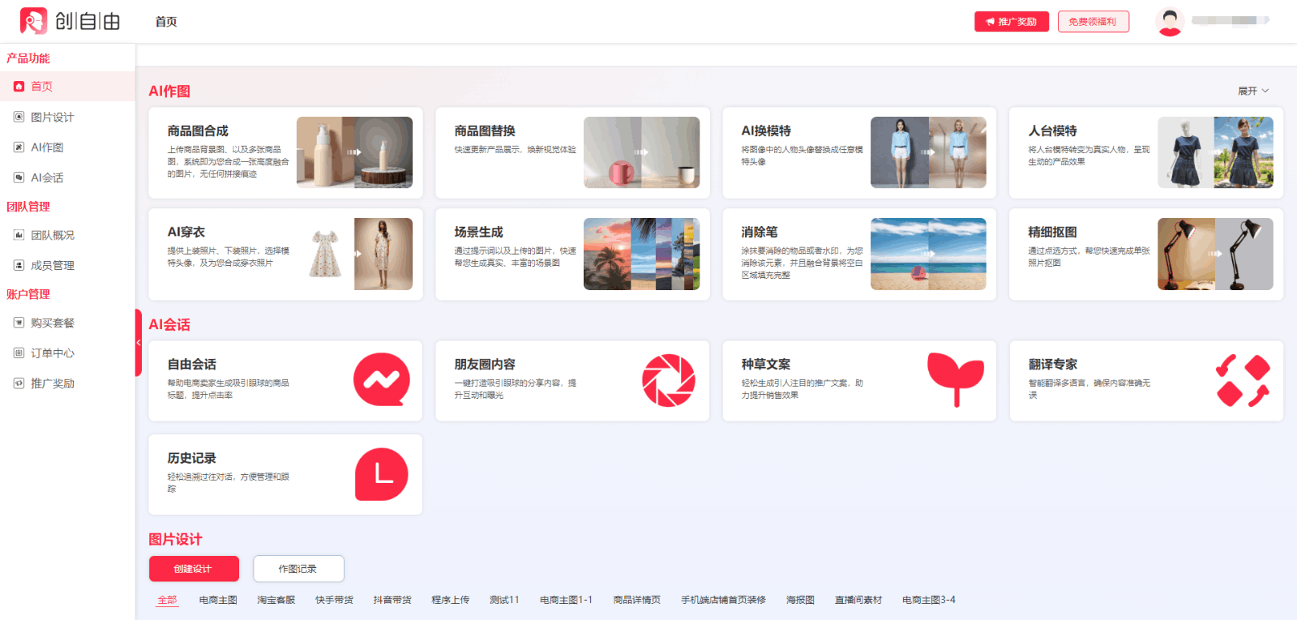
Task: Click the 推广奖励 sidebar icon
Action: point(19,383)
